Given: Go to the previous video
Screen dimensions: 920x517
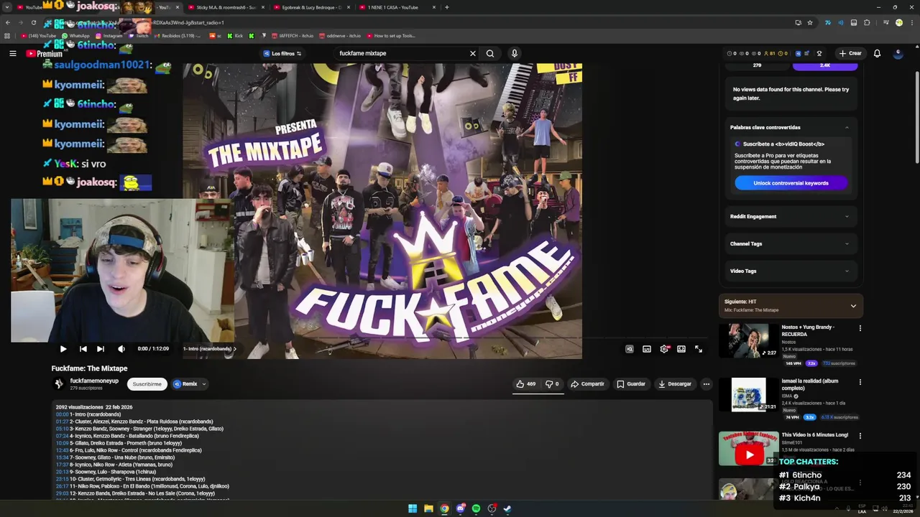Looking at the screenshot, I should (83, 349).
